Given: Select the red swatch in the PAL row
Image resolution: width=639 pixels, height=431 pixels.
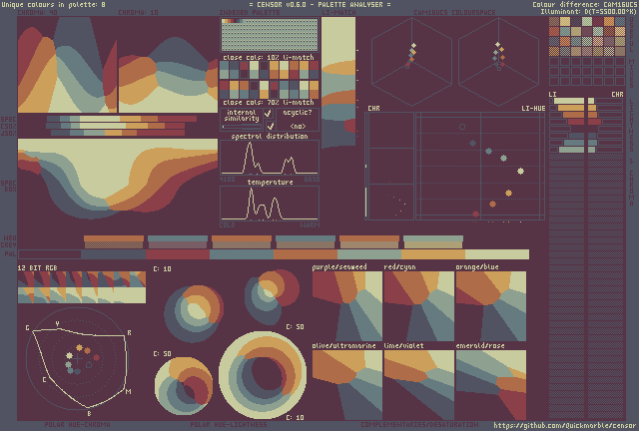Looking at the screenshot, I should click(x=178, y=254).
